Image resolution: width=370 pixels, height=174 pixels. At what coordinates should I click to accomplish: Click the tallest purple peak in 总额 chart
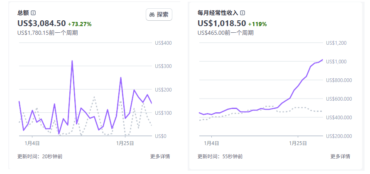[72, 61]
